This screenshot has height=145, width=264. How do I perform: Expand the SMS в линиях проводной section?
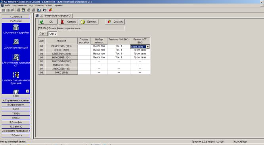tap(16, 131)
